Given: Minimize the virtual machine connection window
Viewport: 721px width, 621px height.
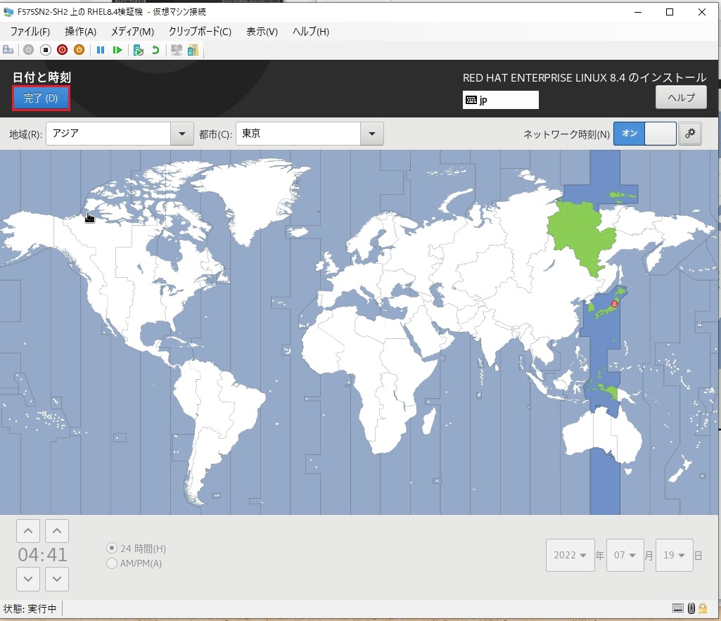Looking at the screenshot, I should point(638,12).
